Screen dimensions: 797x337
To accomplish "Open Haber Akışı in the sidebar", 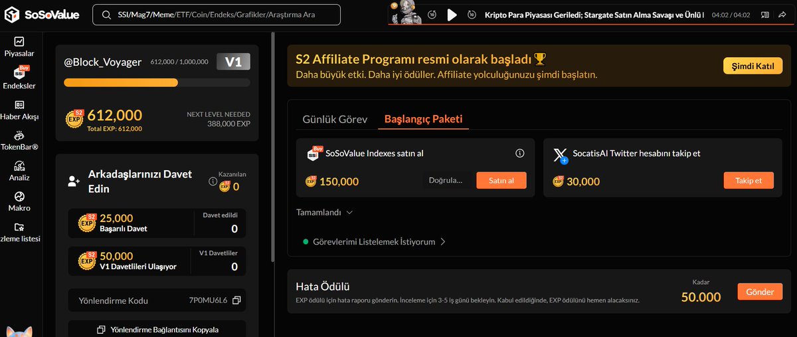I will [19, 110].
